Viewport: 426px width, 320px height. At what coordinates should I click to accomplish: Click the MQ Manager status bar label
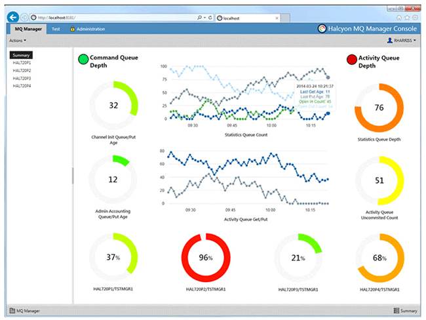tap(28, 311)
